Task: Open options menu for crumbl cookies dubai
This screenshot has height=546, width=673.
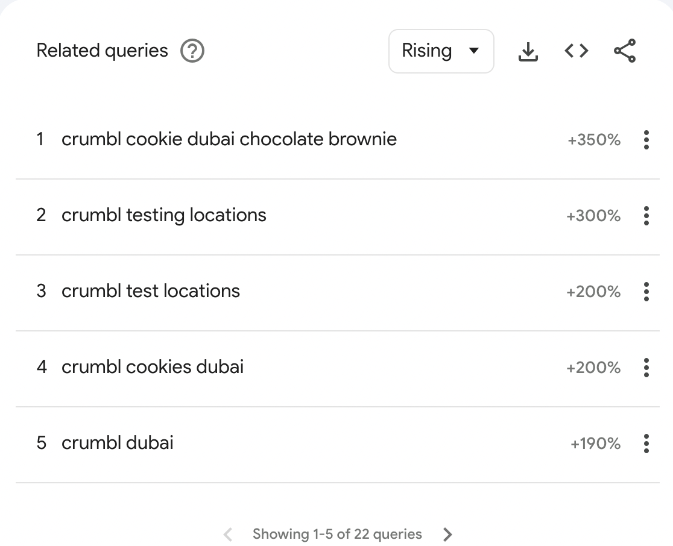Action: pyautogui.click(x=646, y=368)
